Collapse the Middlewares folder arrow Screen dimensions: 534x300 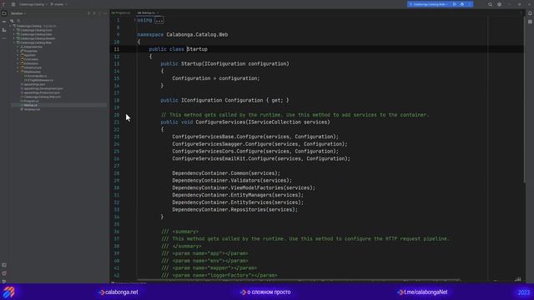pyautogui.click(x=18, y=72)
